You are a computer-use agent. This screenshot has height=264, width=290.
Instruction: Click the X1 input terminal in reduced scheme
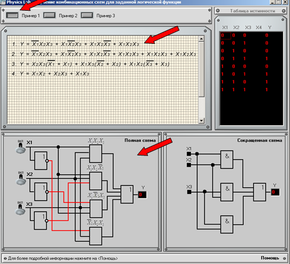(189, 154)
